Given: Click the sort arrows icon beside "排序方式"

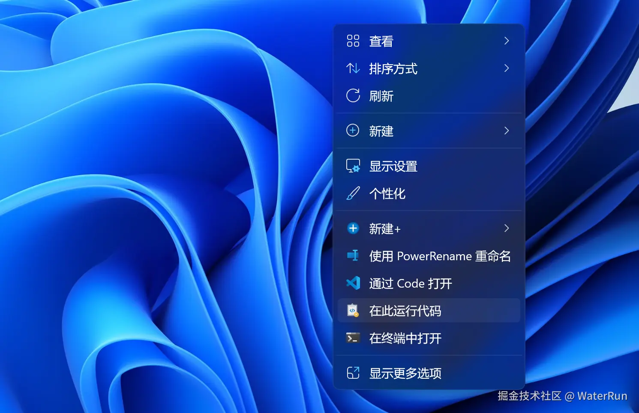Looking at the screenshot, I should (x=352, y=68).
